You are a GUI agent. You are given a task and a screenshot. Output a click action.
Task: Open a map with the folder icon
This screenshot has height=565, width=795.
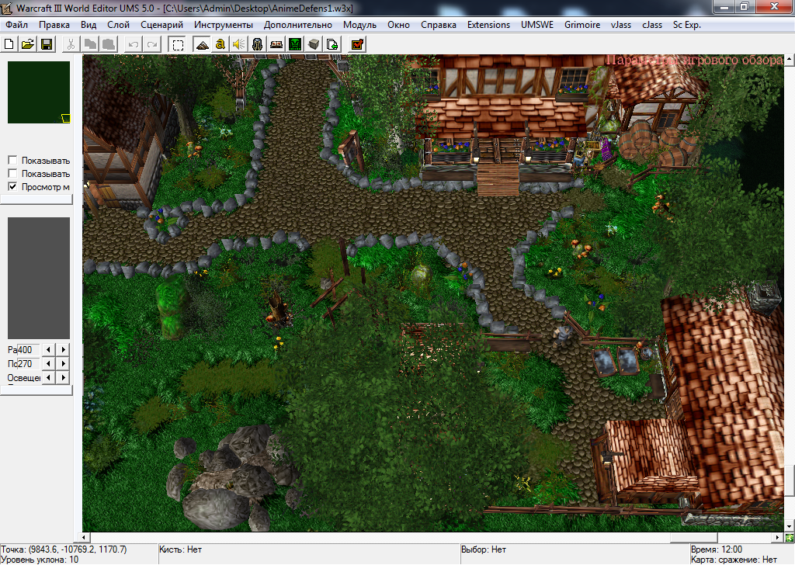tap(28, 44)
